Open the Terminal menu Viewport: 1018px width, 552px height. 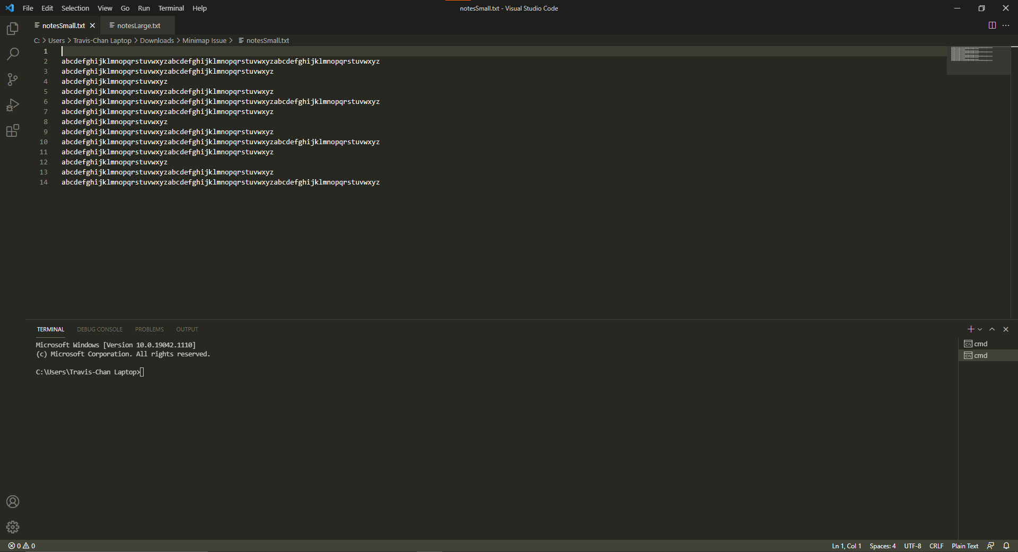point(171,8)
